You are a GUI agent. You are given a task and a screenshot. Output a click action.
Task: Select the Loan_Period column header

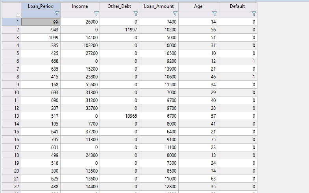(41, 6)
